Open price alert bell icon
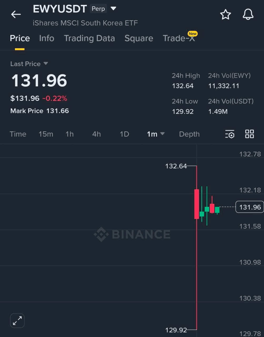This screenshot has width=264, height=337. click(248, 14)
